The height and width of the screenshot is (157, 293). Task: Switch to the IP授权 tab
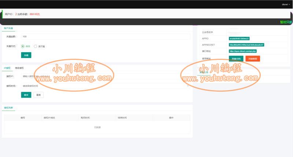7,68
